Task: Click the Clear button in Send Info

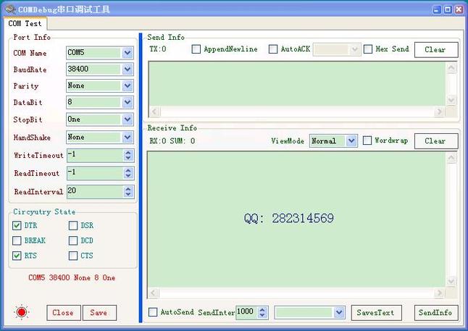Action: point(436,49)
